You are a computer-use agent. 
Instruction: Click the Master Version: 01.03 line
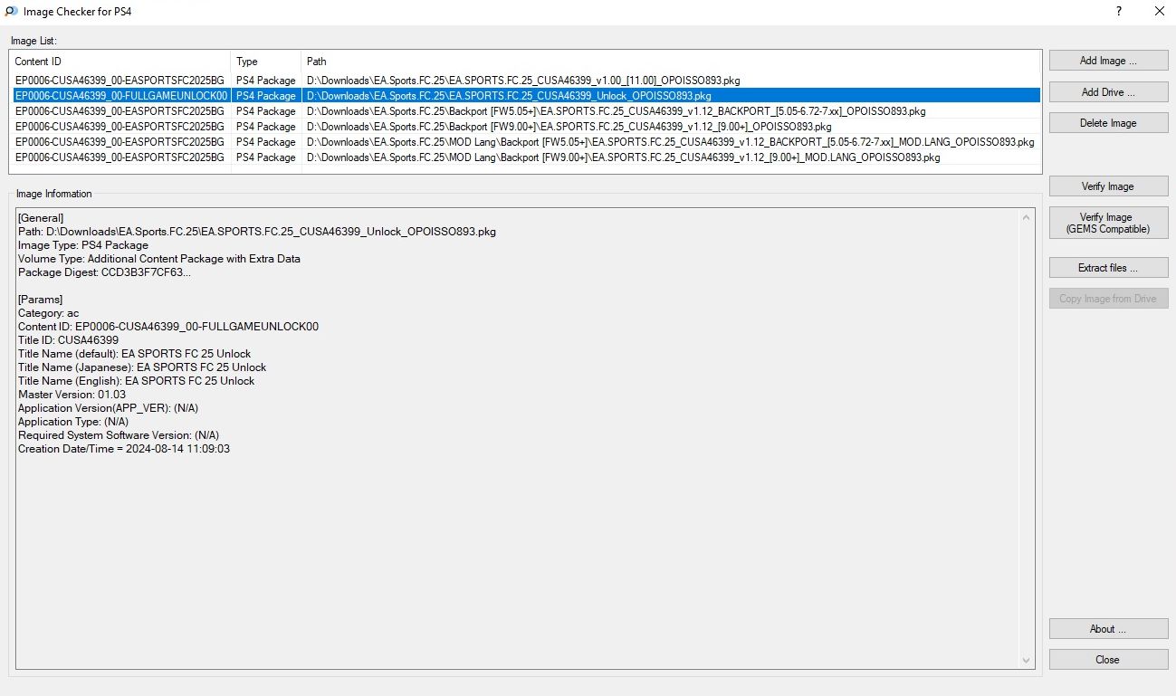[x=72, y=395]
